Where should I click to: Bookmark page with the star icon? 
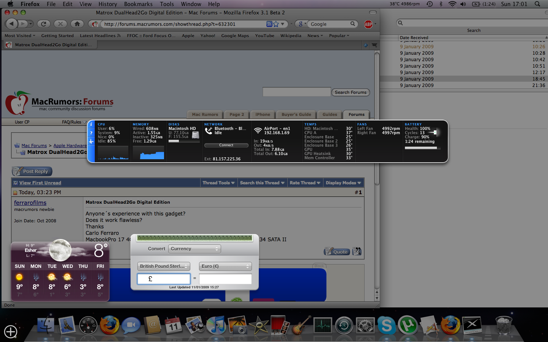276,24
